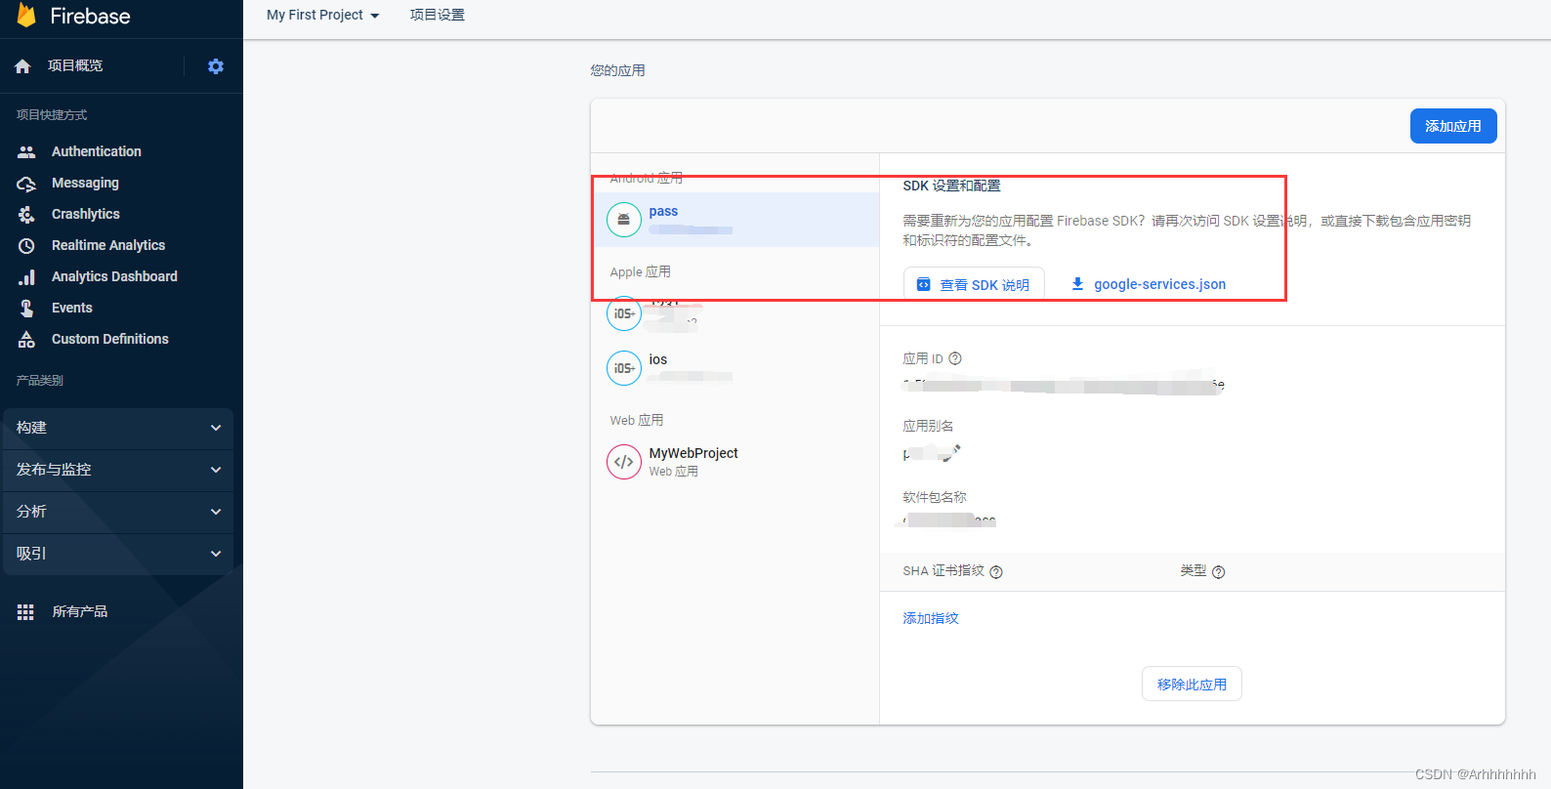This screenshot has width=1551, height=789.
Task: Expand the 构建 product category
Action: (x=118, y=428)
